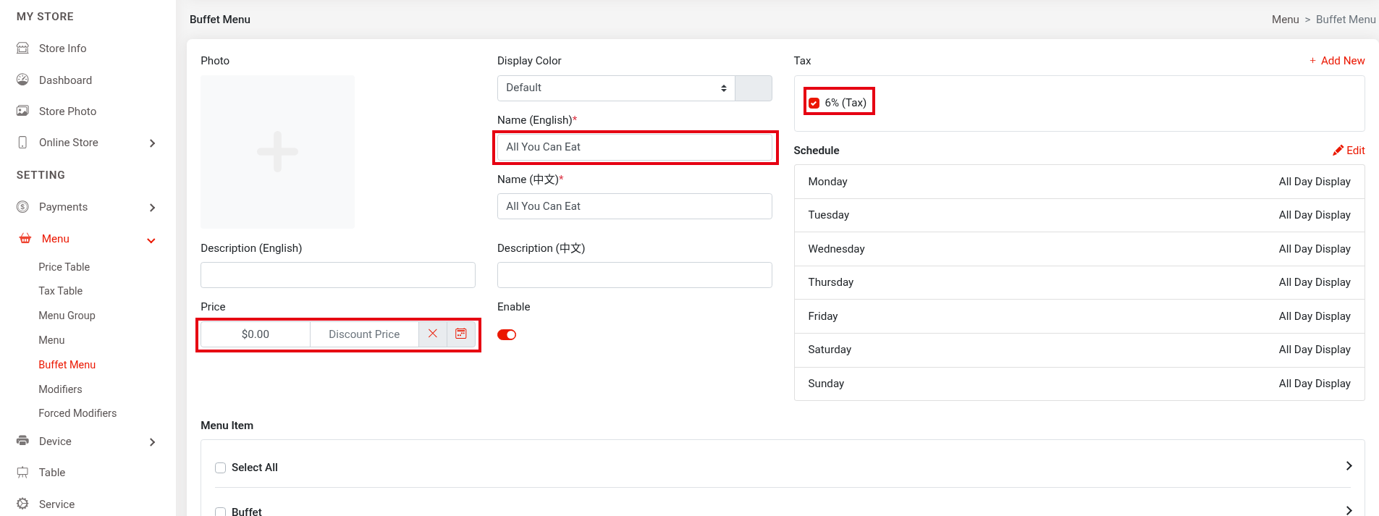Click the Dashboard gauge icon
Image resolution: width=1379 pixels, height=516 pixels.
pos(22,80)
